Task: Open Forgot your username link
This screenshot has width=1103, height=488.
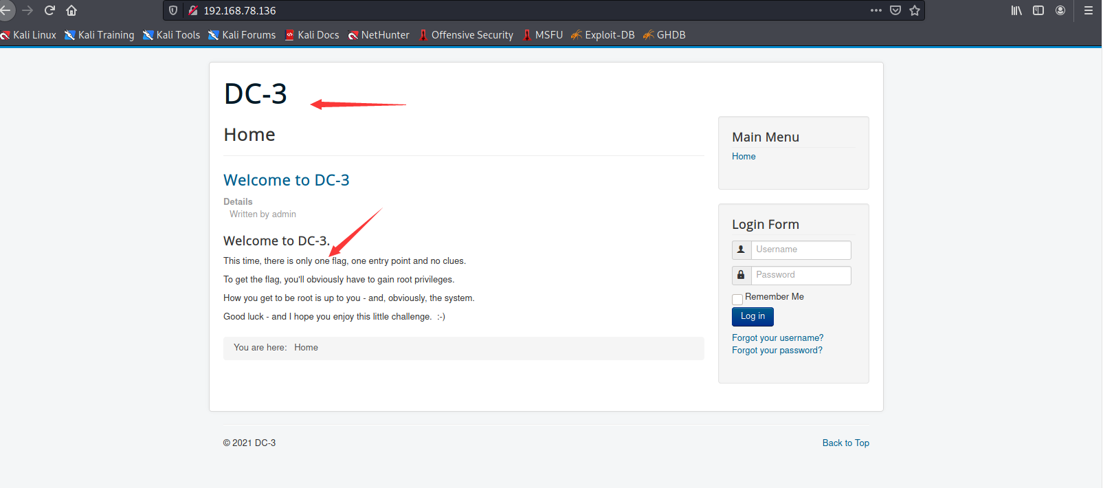Action: pos(777,338)
